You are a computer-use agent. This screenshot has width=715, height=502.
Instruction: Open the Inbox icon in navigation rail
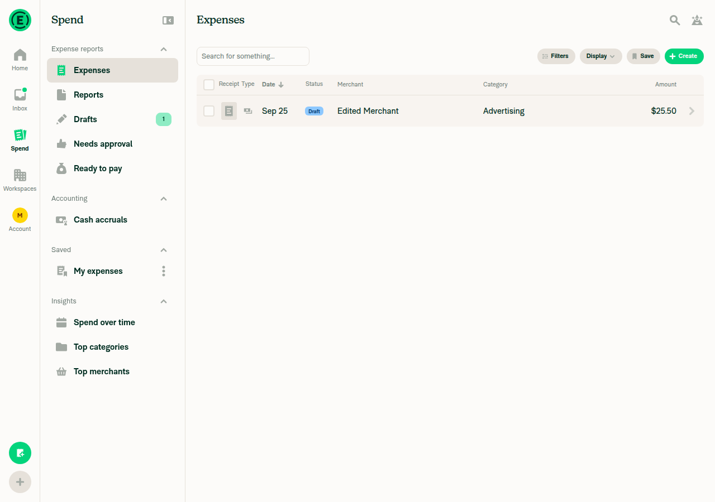[x=20, y=95]
